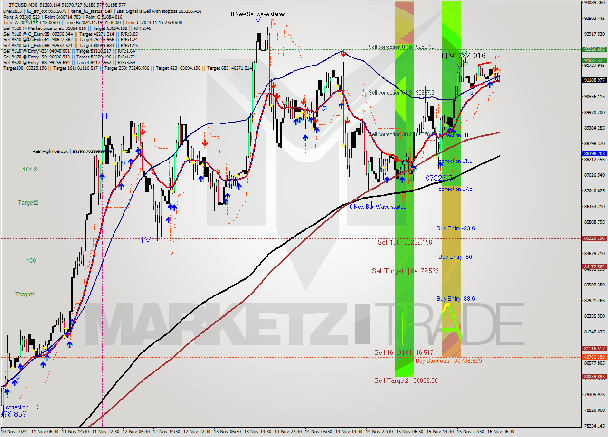Image resolution: width=608 pixels, height=437 pixels.
Task: Click the '0 New Buy Wave started' label
Action: coord(378,207)
